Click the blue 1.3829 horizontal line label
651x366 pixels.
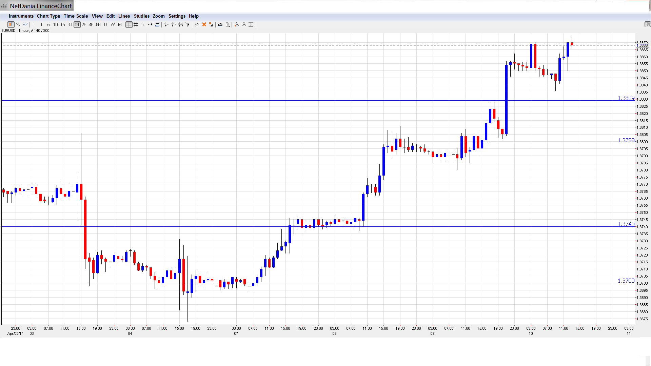pyautogui.click(x=626, y=98)
